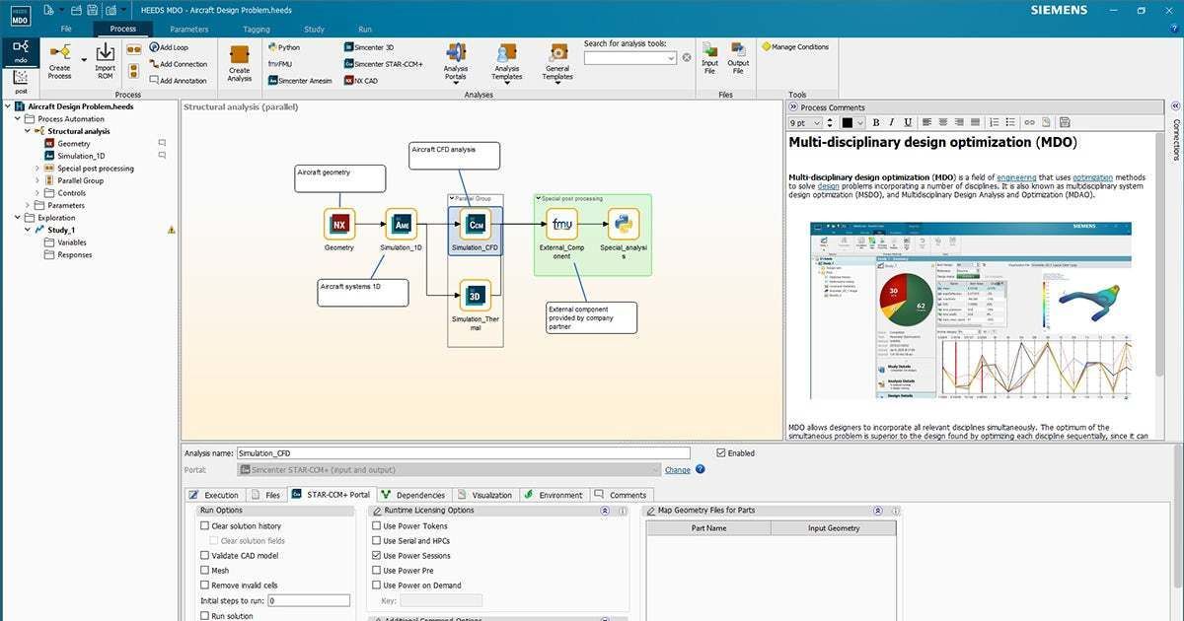1184x621 pixels.
Task: Click the Add Annotation tool
Action: (178, 81)
